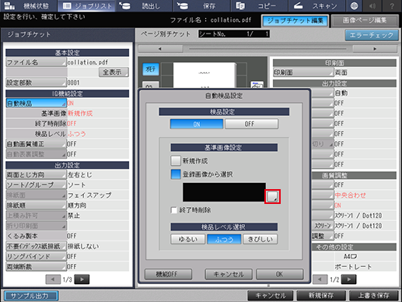402x302 pixels.
Task: Check the 終了時削除 checkbox
Action: click(x=174, y=210)
